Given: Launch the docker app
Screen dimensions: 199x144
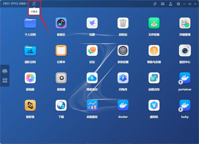Looking at the screenshot, I should (123, 105).
